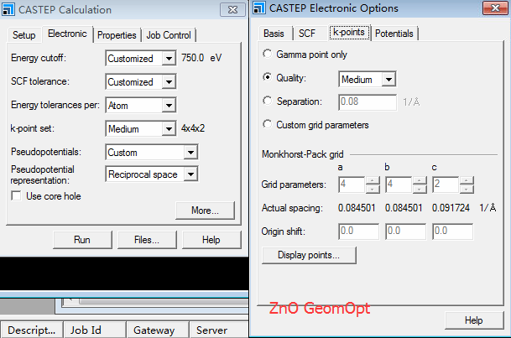This screenshot has height=338, width=511.
Task: Click the grid parameter b field
Action: click(x=399, y=185)
